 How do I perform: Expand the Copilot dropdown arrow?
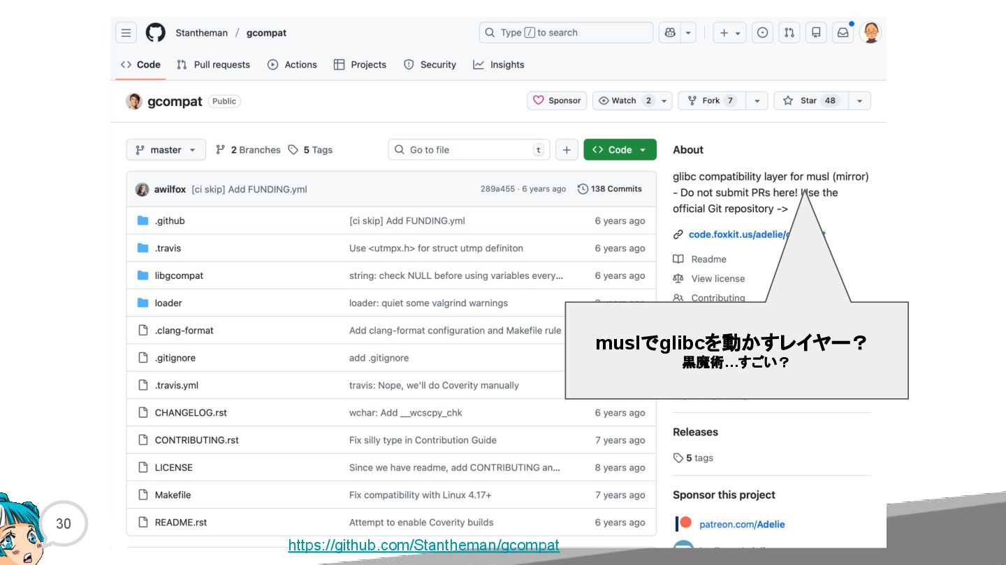(x=688, y=33)
